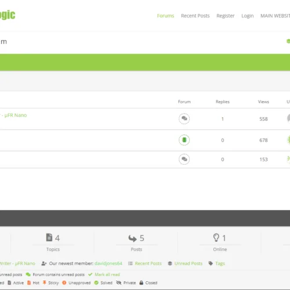Click the Unread Posts footer link
Screen dimensions: 290x290
[188, 263]
